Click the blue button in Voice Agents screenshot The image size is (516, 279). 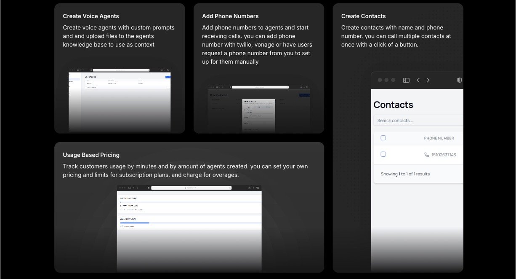point(168,77)
